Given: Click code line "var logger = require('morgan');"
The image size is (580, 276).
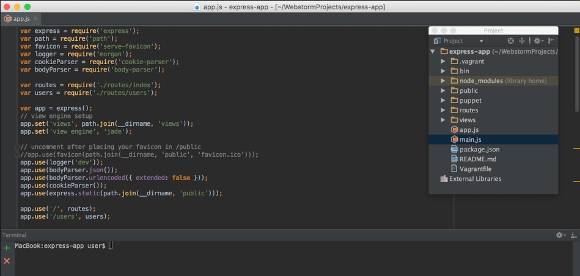Looking at the screenshot, I should point(76,54).
